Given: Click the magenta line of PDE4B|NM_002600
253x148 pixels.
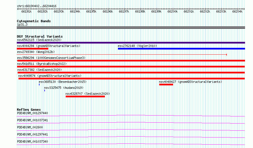Looking at the screenshot, I should (x=131, y=130).
